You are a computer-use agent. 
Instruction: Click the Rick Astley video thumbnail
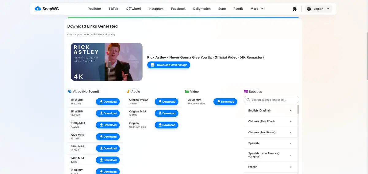coord(107,62)
